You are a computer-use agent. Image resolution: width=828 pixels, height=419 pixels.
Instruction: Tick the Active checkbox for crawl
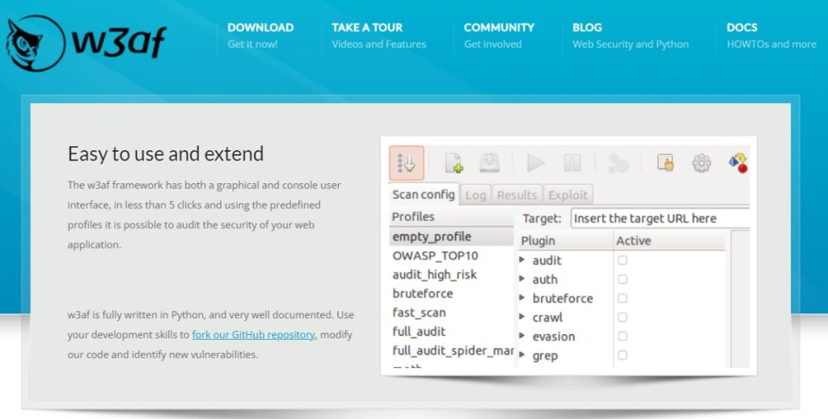click(x=623, y=317)
